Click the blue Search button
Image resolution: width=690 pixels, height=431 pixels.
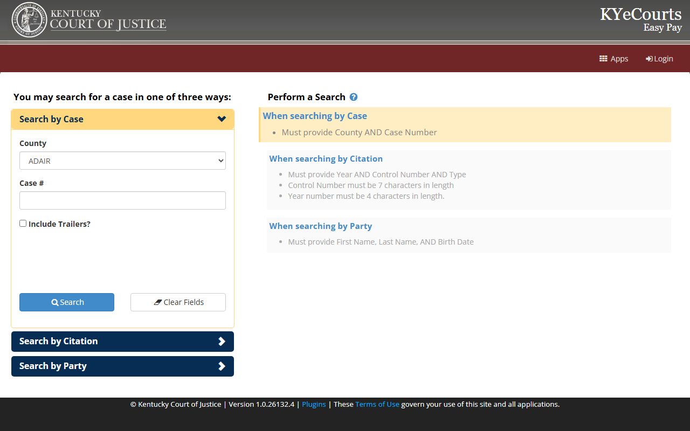click(67, 302)
